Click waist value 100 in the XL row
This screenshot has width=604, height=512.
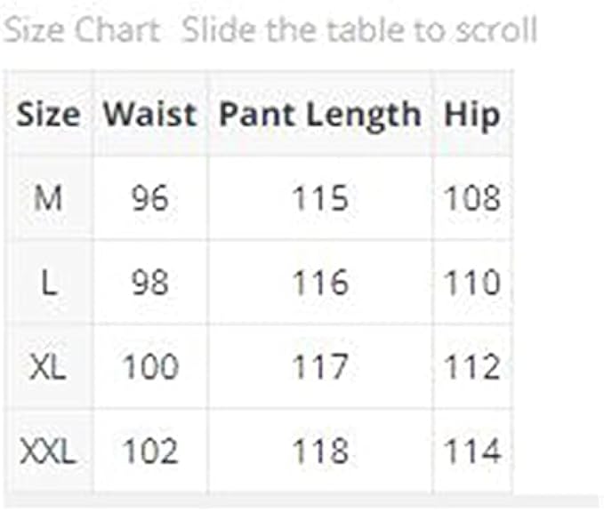(x=149, y=367)
